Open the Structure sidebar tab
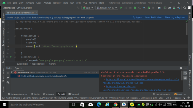This screenshot has width=193, height=108. pyautogui.click(x=3, y=57)
